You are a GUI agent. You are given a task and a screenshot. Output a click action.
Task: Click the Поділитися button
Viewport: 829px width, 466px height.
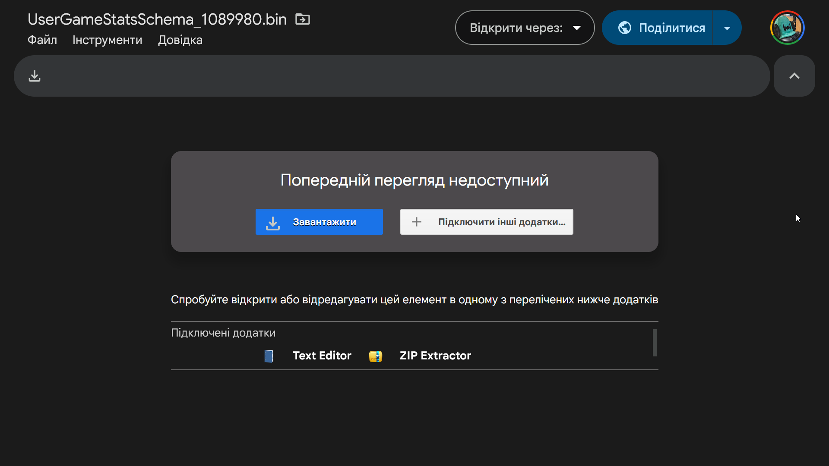[657, 28]
